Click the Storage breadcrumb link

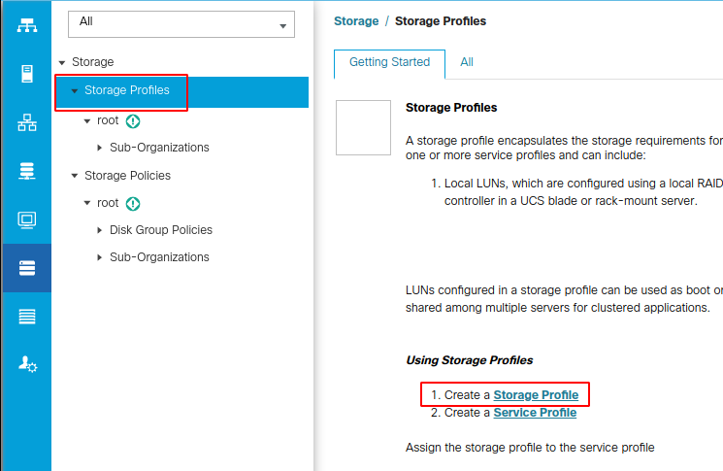point(356,21)
